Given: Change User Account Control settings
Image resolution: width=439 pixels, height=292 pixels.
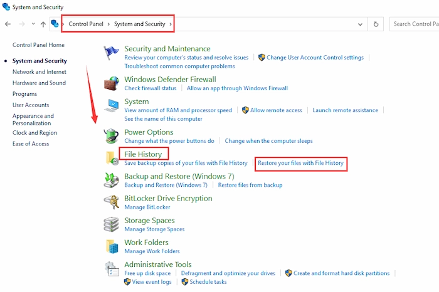Looking at the screenshot, I should pyautogui.click(x=315, y=58).
